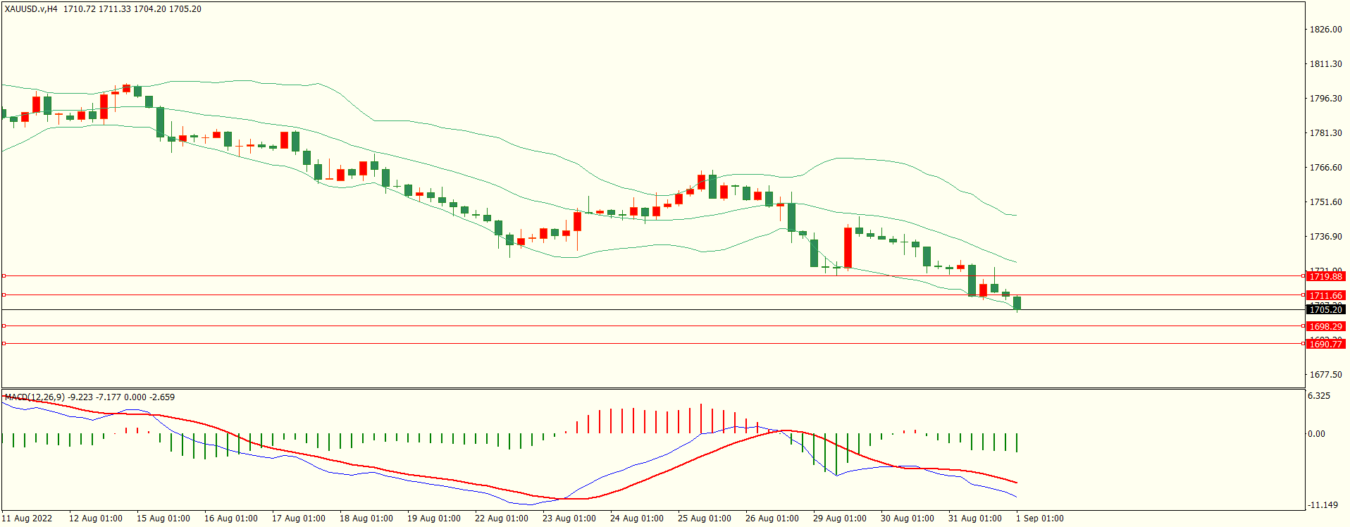Screen dimensions: 1350x527
Task: Select left handle of 1698.29 red line
Action: 4,326
